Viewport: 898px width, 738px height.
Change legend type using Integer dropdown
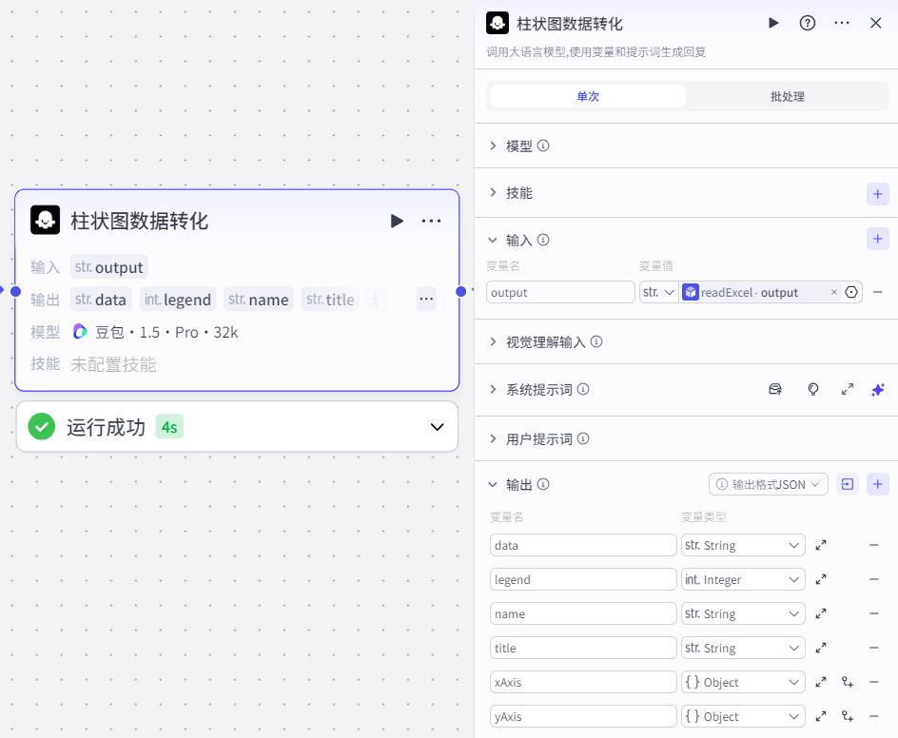pos(743,578)
